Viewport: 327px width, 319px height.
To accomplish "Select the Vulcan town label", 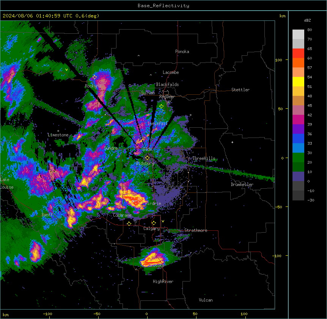I will 206,300.
